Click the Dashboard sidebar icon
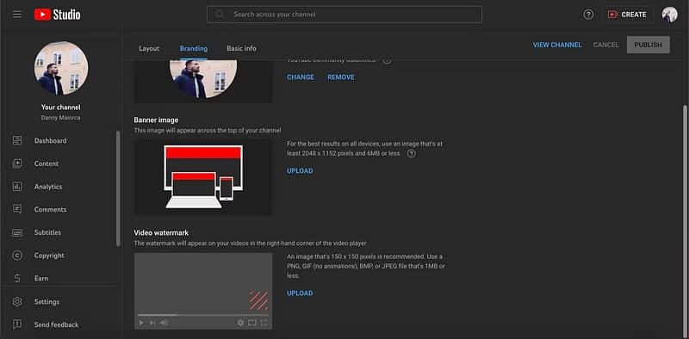This screenshot has width=689, height=339. (17, 140)
